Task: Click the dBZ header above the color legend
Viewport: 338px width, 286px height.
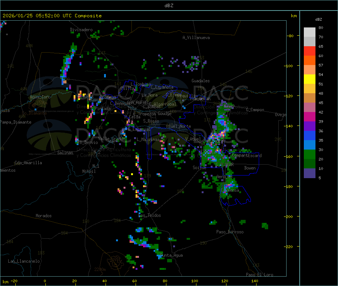Action: click(x=318, y=20)
